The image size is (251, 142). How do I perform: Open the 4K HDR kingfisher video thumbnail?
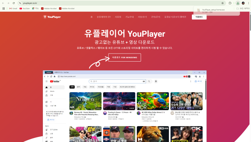[x=153, y=101]
